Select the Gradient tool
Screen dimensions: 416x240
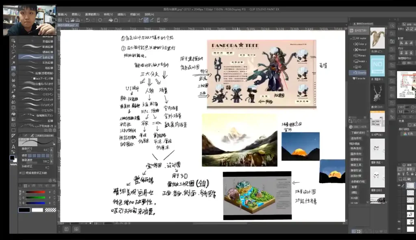pos(13,119)
